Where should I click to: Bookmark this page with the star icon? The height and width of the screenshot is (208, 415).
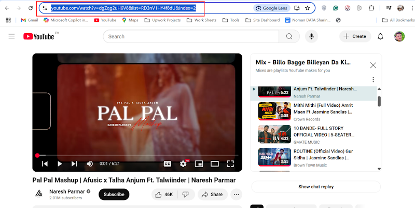[307, 8]
